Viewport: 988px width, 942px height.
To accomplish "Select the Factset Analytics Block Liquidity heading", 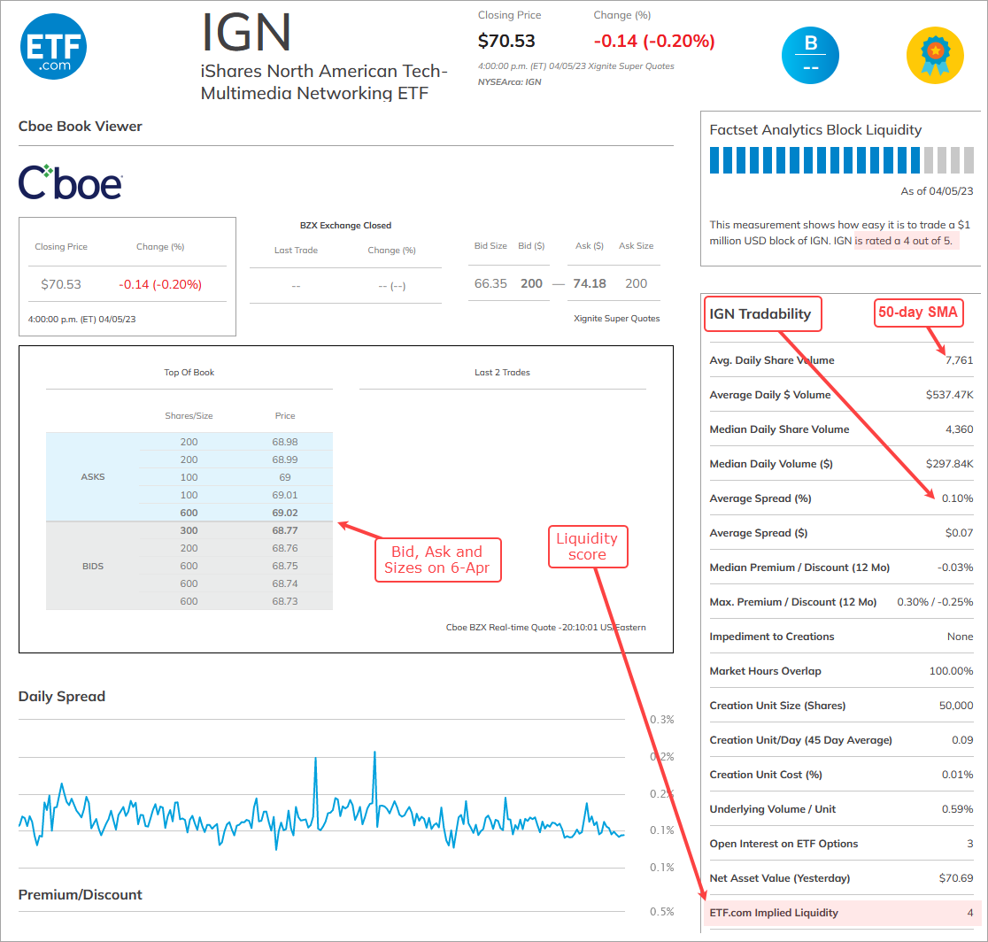I will click(815, 130).
